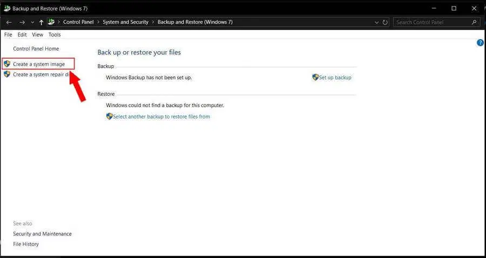Open Control Panel breadcrumb

tap(78, 22)
